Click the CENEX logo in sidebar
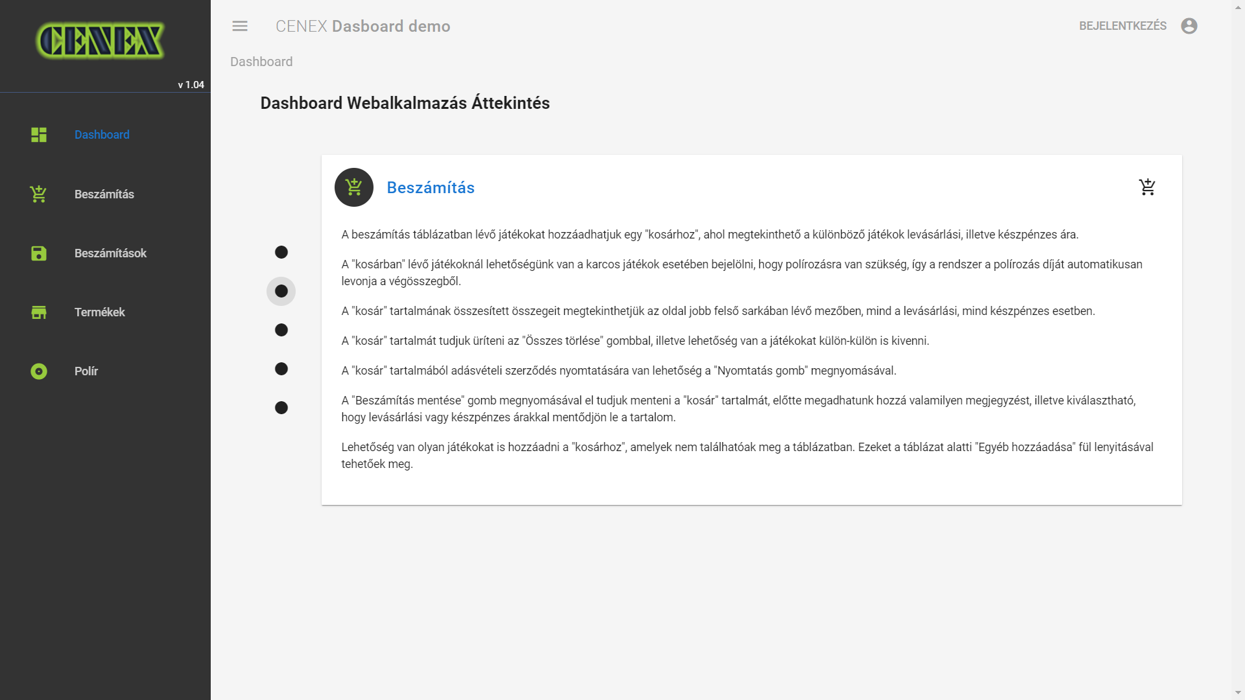 tap(101, 41)
